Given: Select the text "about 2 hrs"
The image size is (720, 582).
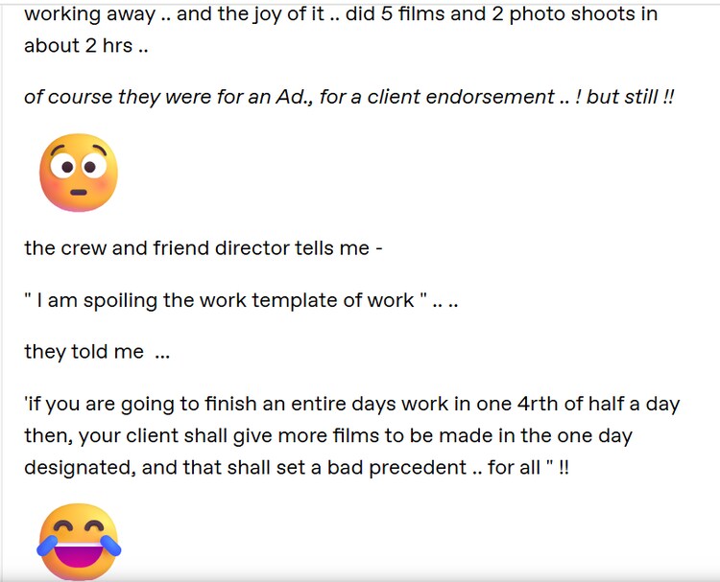Looking at the screenshot, I should (x=77, y=46).
